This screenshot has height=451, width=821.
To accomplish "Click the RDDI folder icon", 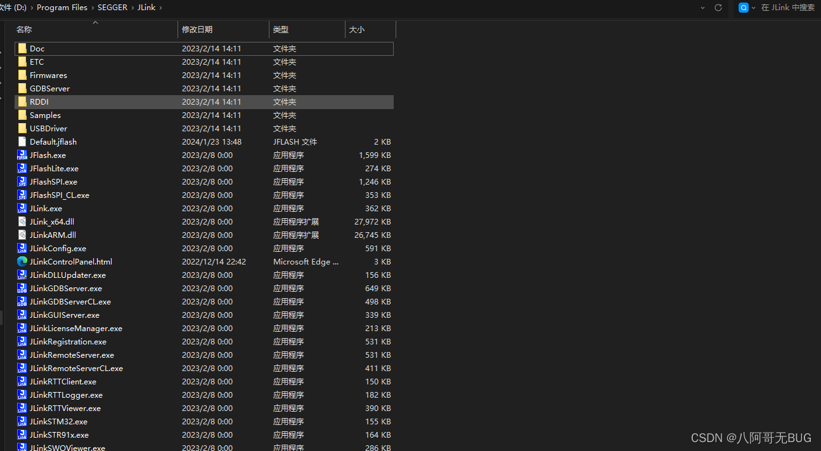I will 22,101.
